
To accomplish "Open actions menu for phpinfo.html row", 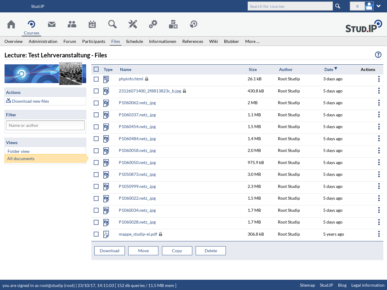I will (379, 79).
